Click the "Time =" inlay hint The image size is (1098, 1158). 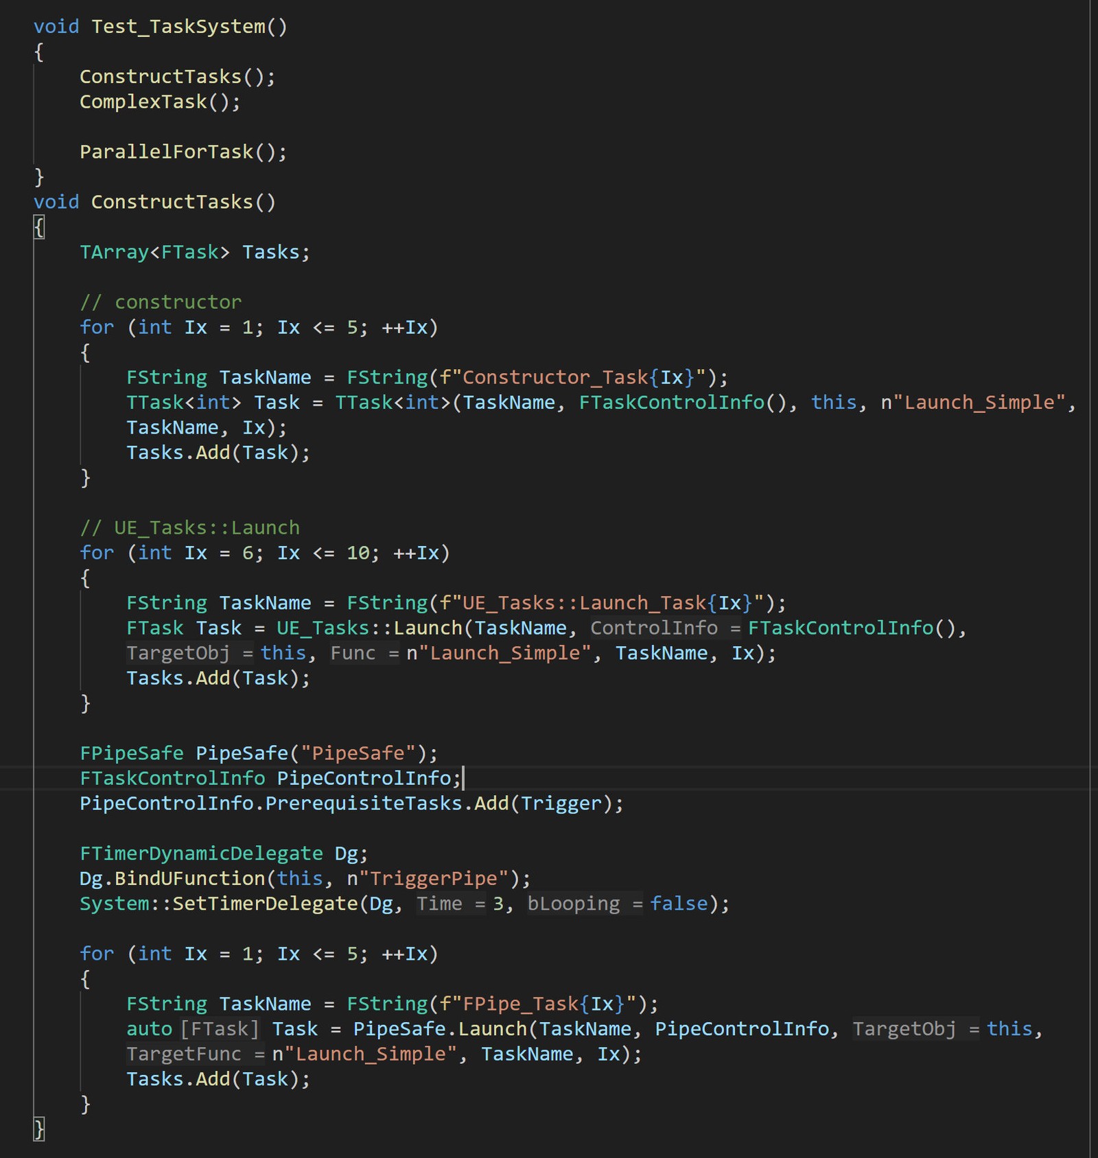click(452, 904)
